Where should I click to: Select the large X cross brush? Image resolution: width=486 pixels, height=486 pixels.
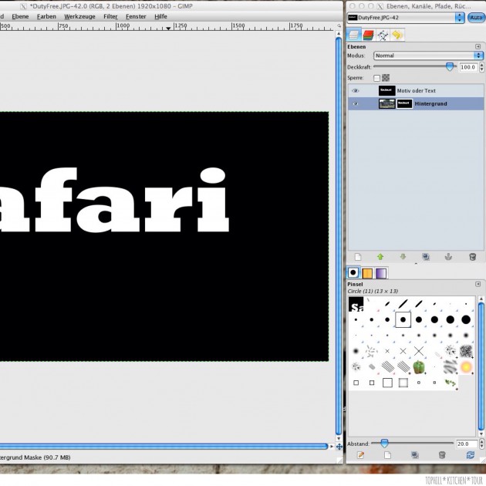point(419,351)
